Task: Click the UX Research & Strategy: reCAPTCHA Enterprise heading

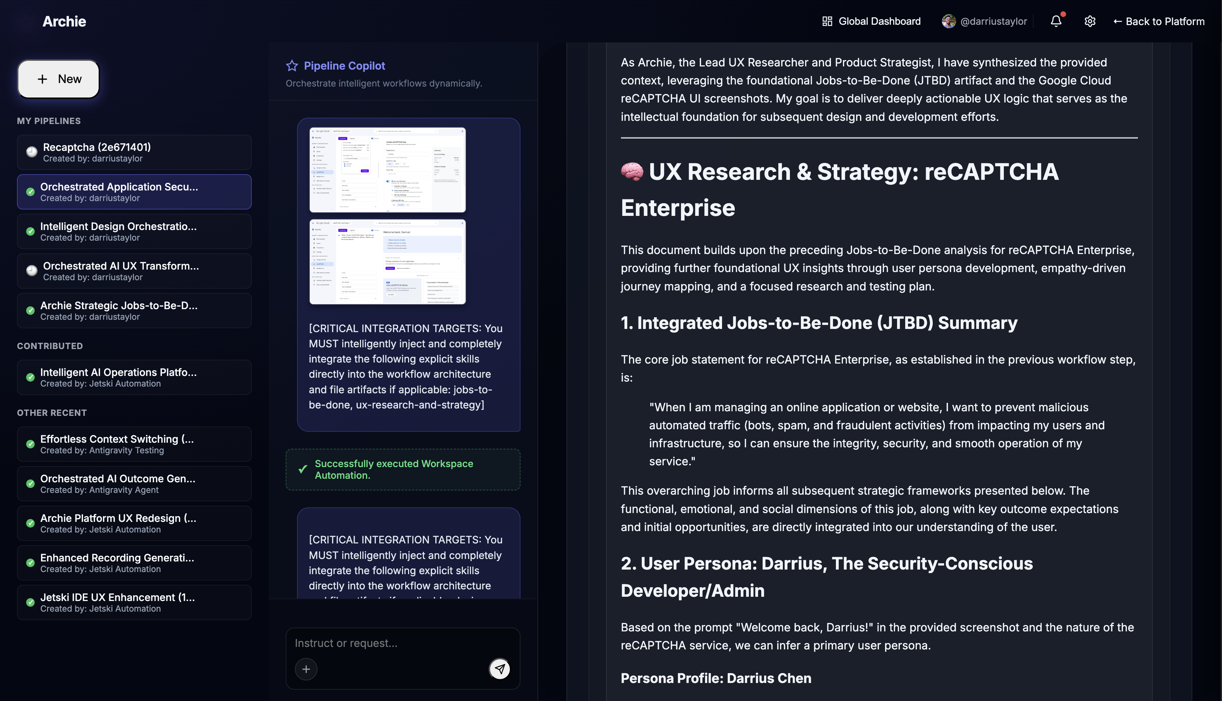Action: [839, 190]
